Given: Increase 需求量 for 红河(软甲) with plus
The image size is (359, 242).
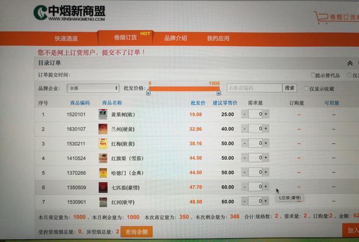Looking at the screenshot, I should tap(266, 201).
